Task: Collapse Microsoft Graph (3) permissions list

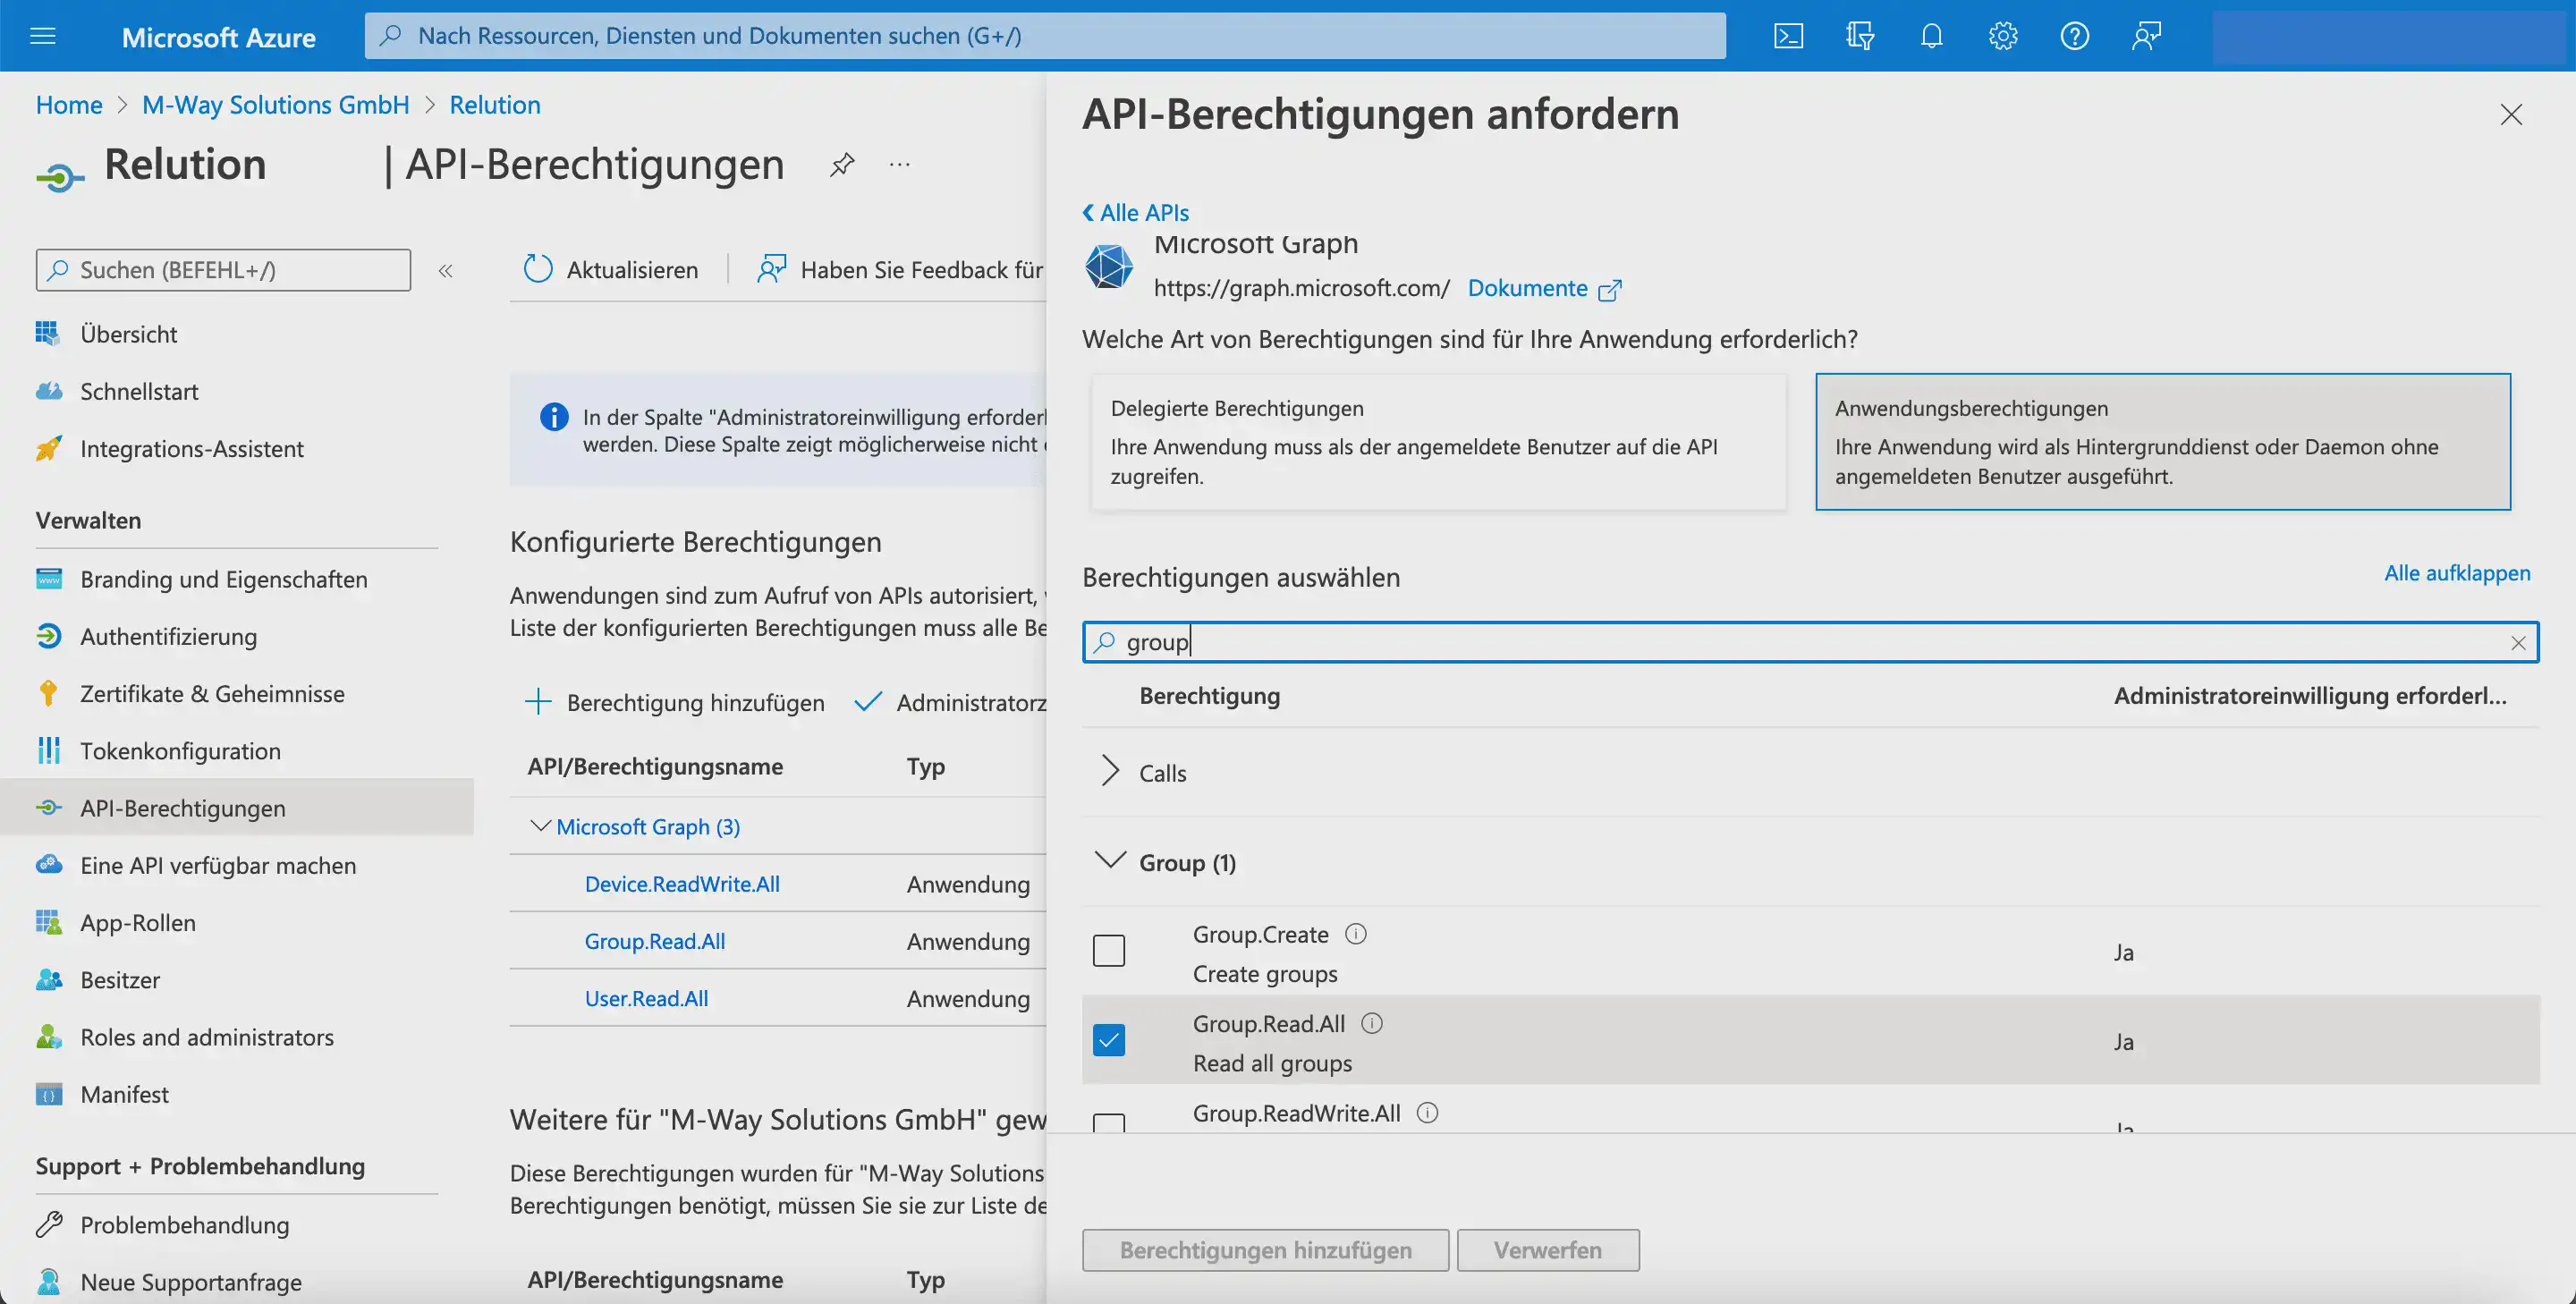Action: pos(540,826)
